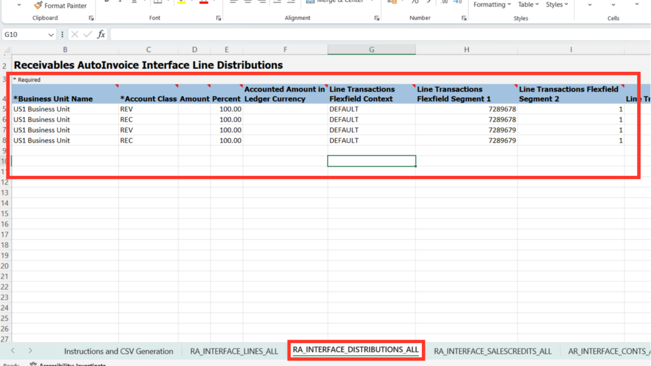The height and width of the screenshot is (366, 651).
Task: Select row 12 header
Action: 5,182
